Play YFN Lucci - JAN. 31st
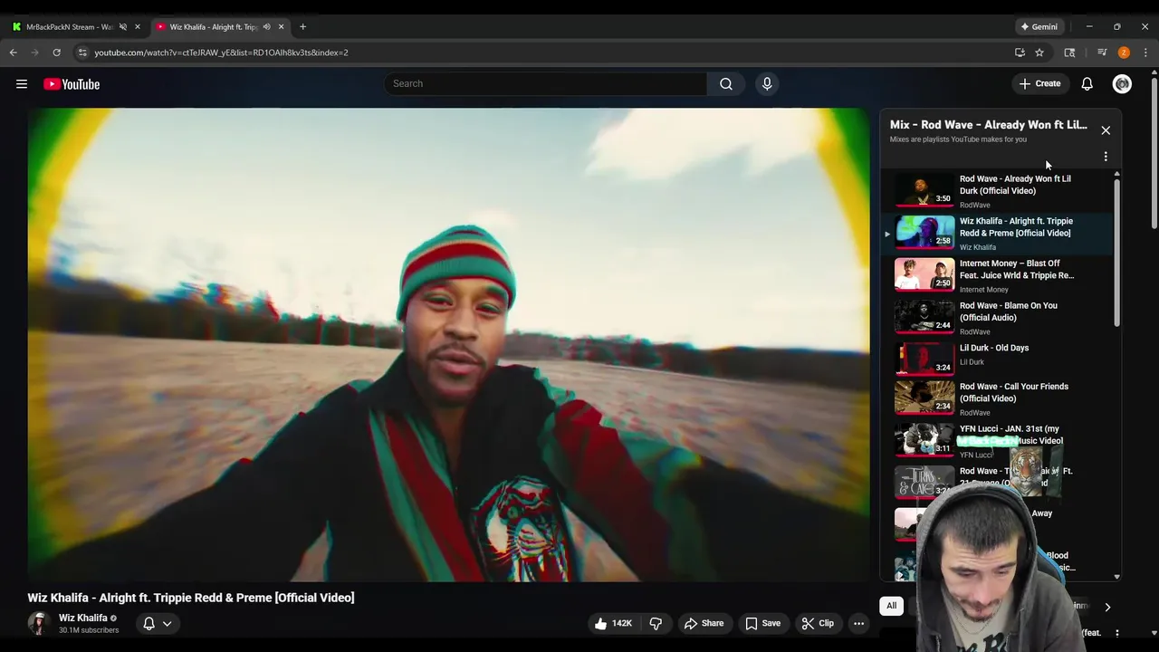Screen dimensions: 1159x652 996,441
